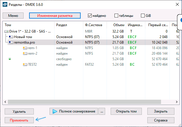Image resolution: width=182 pixels, height=127 pixels.
Task: Click the 2 048 first sector value
Action: [x=163, y=37]
